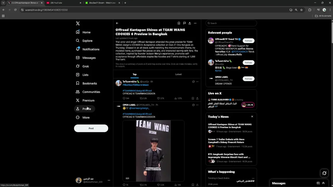Image resolution: width=333 pixels, height=187 pixels.
Task: Click #TEAMWANGdesignXOffroad hashtag in OPEN LABEL post
Action: (137, 114)
